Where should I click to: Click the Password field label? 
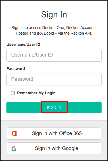point(16,69)
